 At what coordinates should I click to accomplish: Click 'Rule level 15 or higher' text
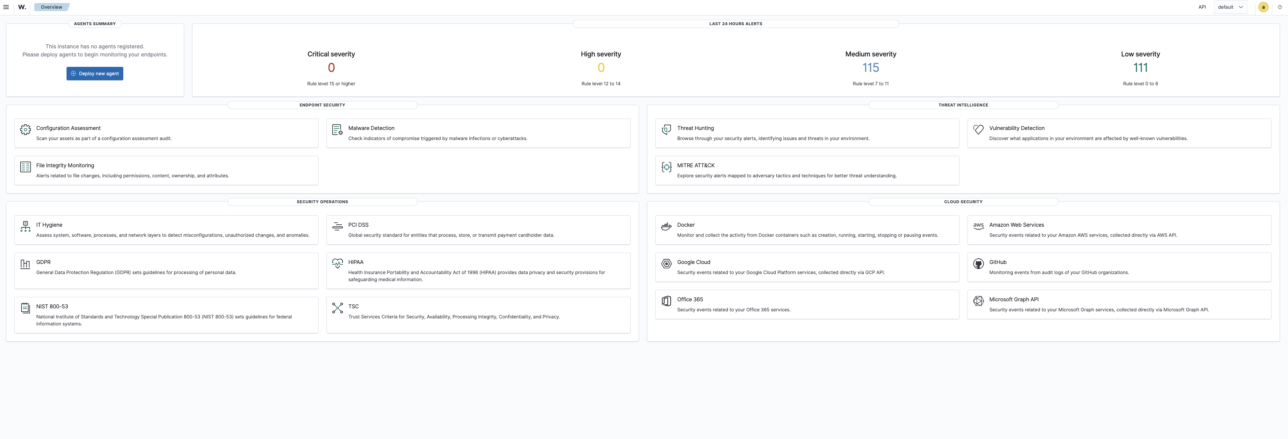pyautogui.click(x=331, y=84)
